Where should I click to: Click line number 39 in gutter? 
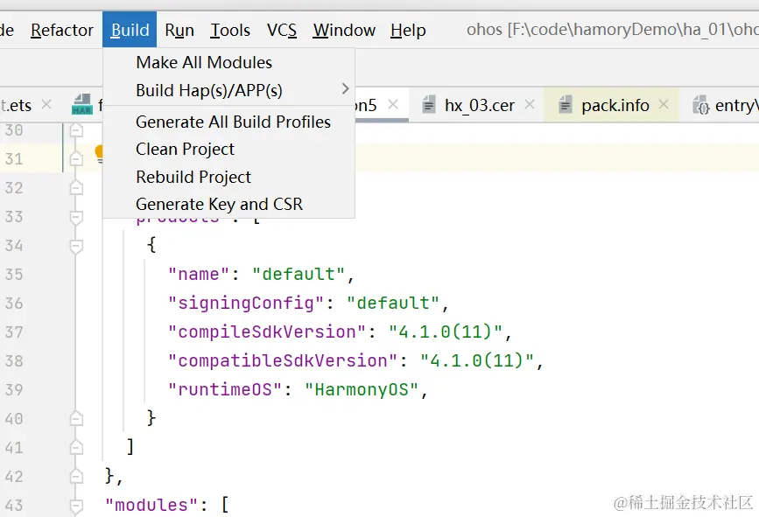point(14,390)
